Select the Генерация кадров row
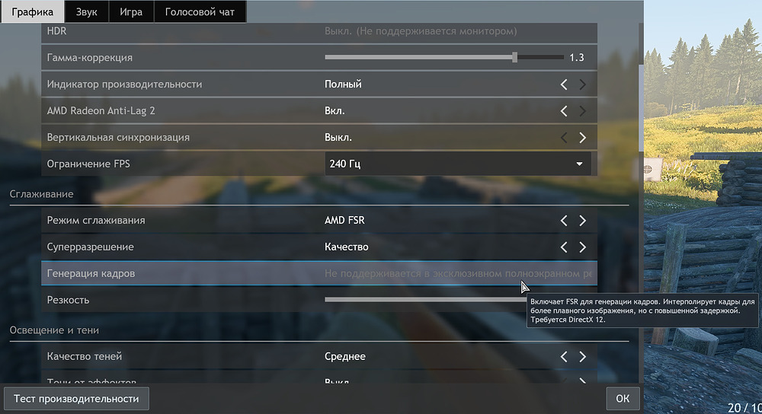This screenshot has width=762, height=414. coord(319,273)
